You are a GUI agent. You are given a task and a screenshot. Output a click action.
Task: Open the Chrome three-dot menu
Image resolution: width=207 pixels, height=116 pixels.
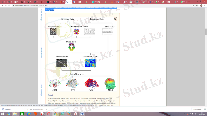pos(205,5)
